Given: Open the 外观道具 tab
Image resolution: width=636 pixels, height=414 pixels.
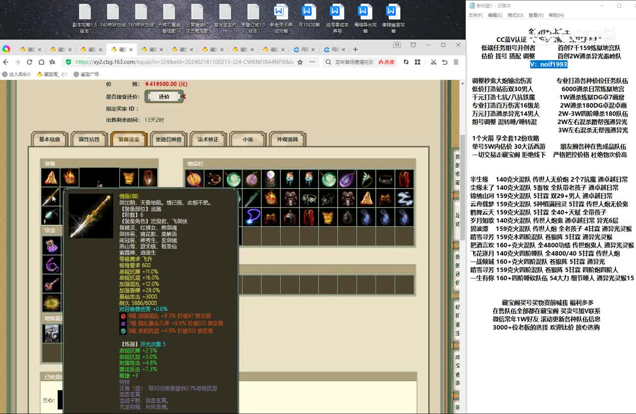Looking at the screenshot, I should [288, 139].
